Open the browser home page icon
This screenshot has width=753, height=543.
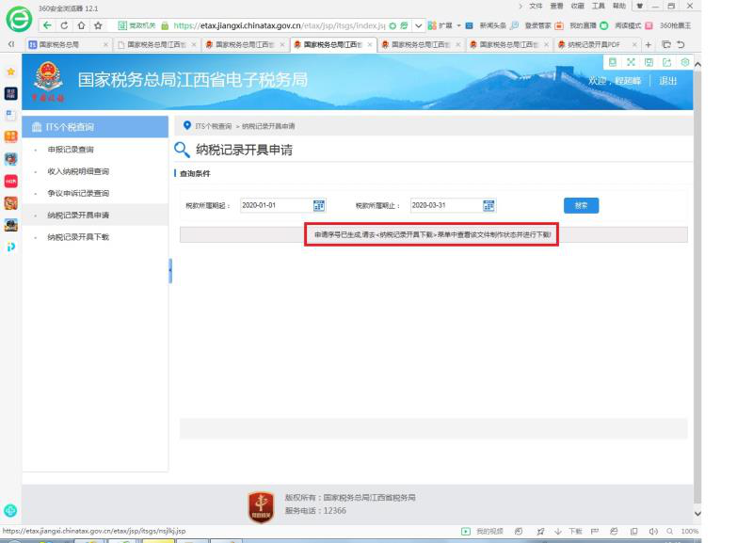81,25
